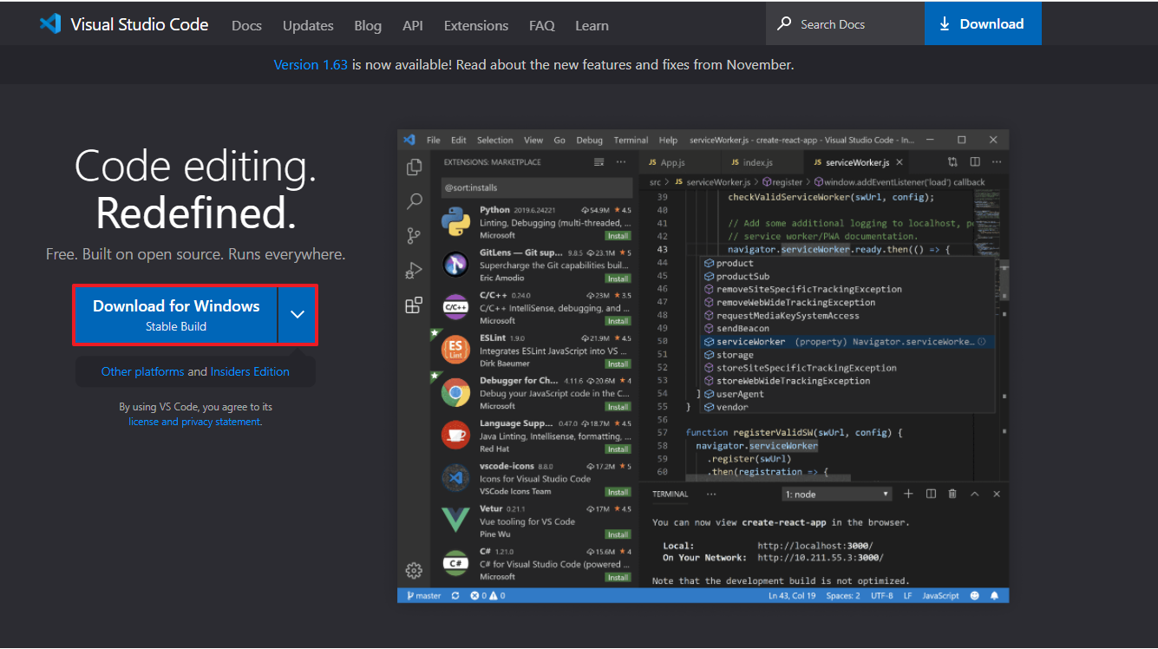Kill terminal with the trash icon

(x=952, y=494)
